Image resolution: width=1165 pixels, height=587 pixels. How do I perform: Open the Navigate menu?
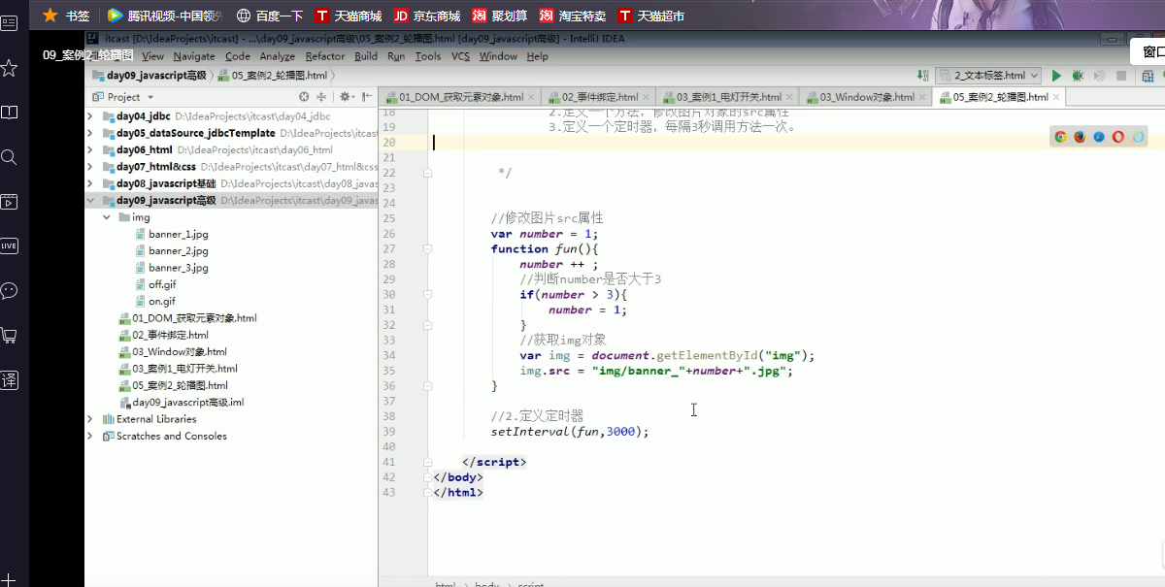coord(194,56)
